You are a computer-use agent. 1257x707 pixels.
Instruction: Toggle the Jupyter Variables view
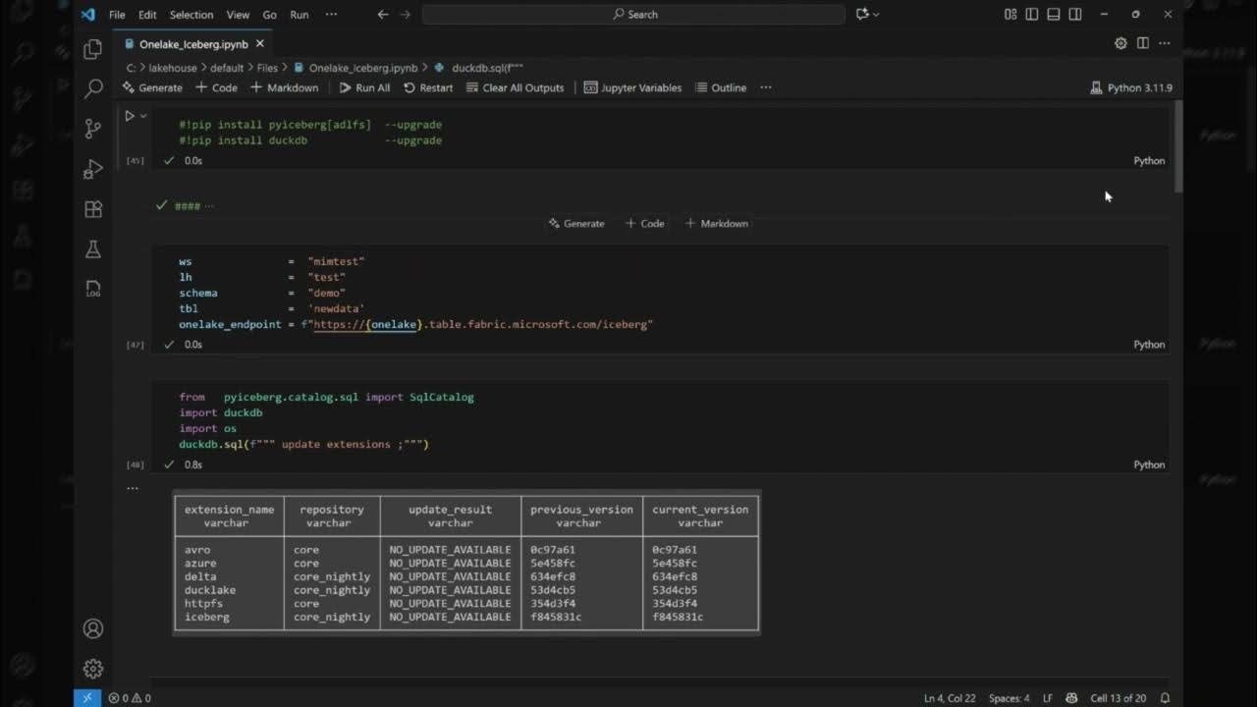tap(632, 87)
